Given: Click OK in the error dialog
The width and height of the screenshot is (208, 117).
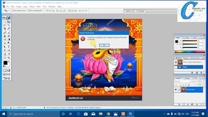Looking at the screenshot, I should tap(104, 45).
